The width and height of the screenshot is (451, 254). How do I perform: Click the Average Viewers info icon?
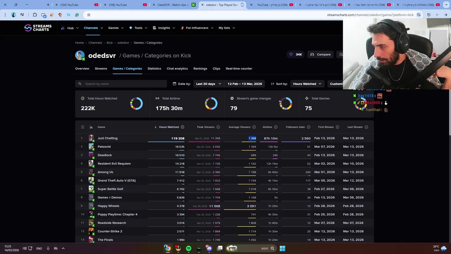[x=254, y=127]
